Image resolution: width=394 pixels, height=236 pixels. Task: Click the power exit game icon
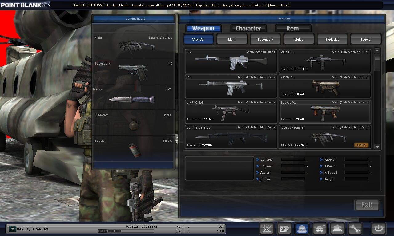(378, 229)
